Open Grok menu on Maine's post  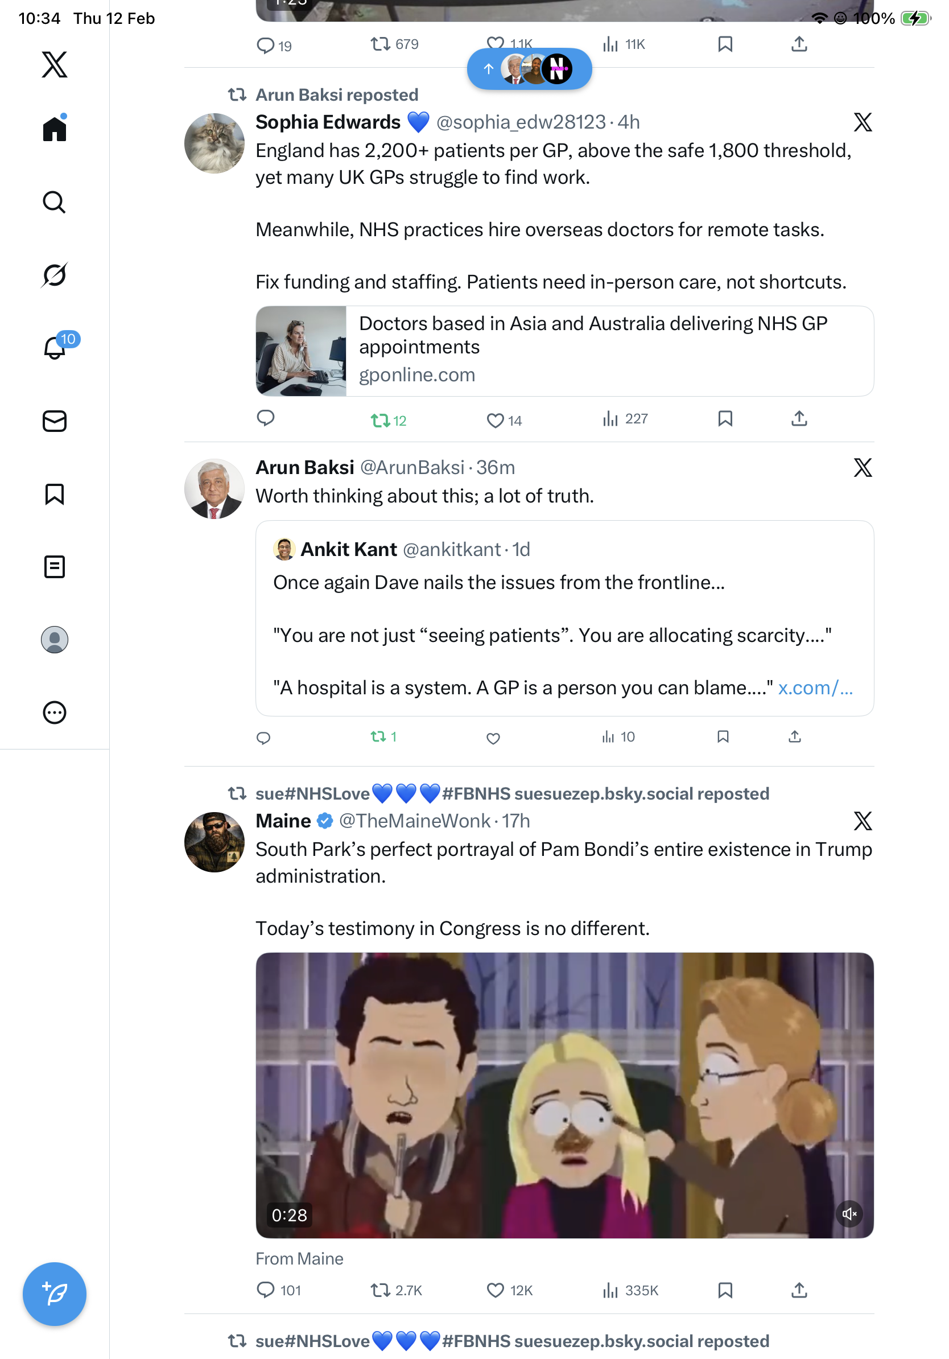point(862,821)
